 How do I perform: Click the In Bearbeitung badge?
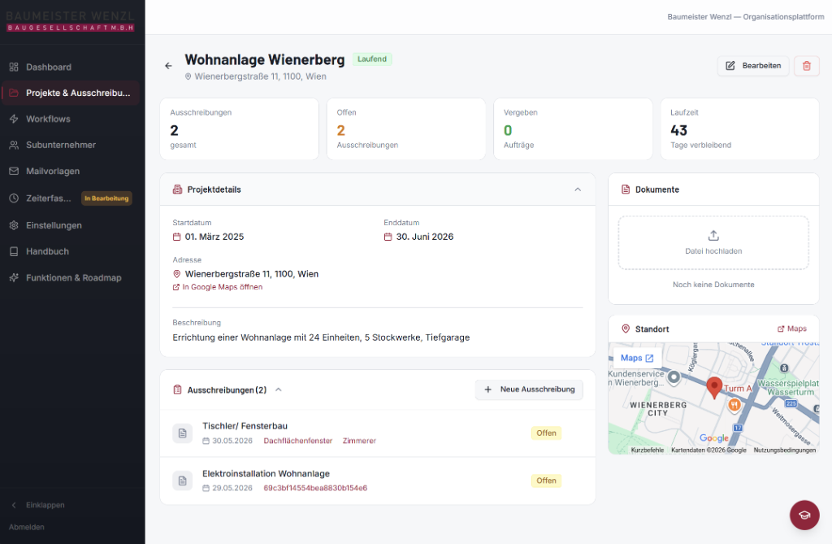[x=106, y=198]
